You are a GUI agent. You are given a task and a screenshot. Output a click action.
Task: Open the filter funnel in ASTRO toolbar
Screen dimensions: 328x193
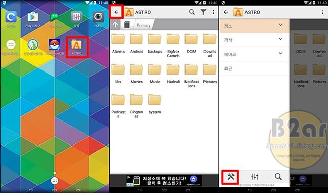(x=203, y=12)
